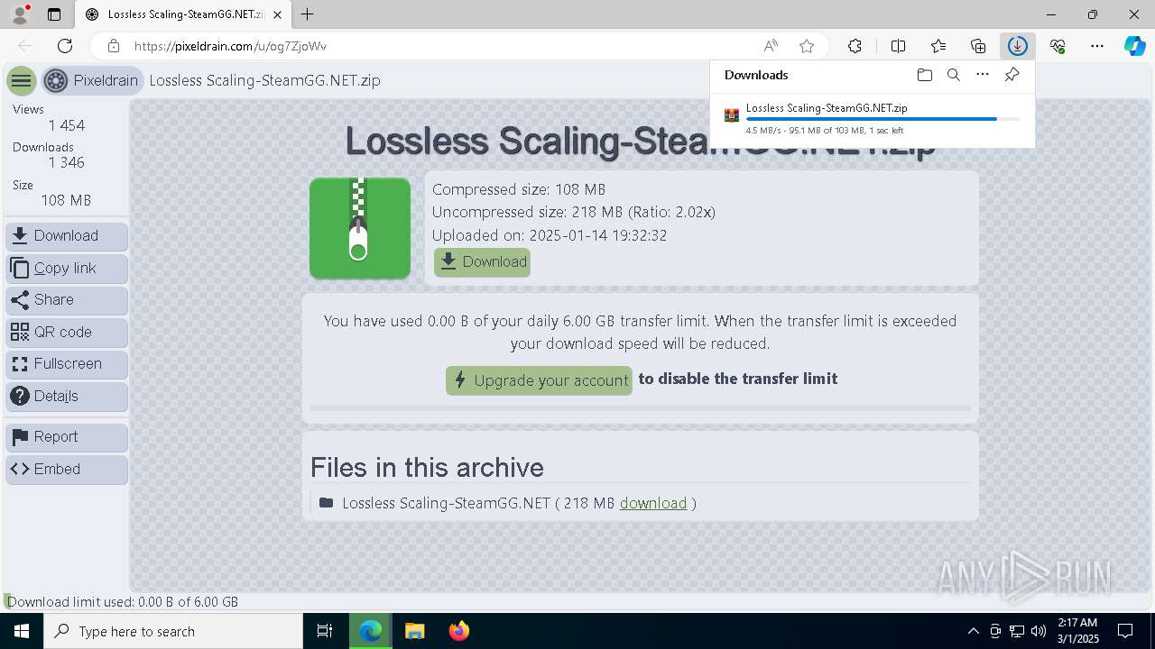Open Microsoft Edge from taskbar
The width and height of the screenshot is (1155, 649).
coord(371,631)
